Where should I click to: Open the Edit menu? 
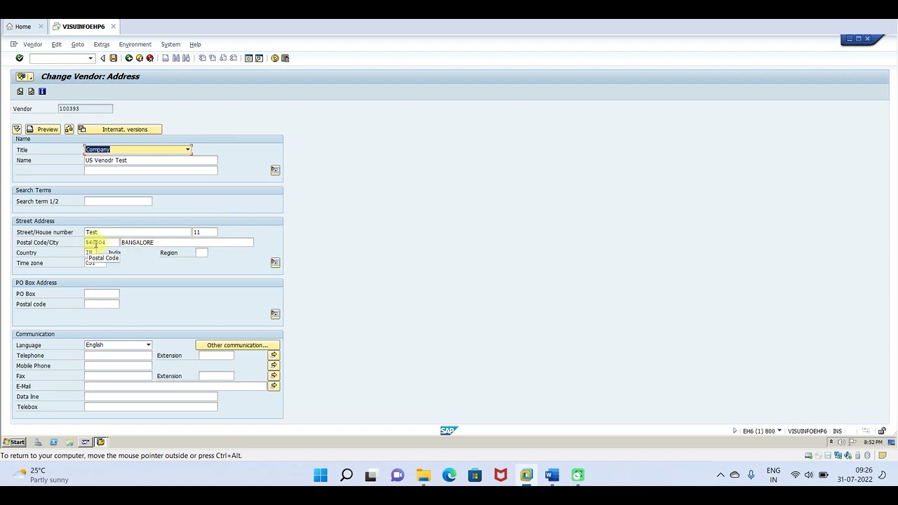56,44
